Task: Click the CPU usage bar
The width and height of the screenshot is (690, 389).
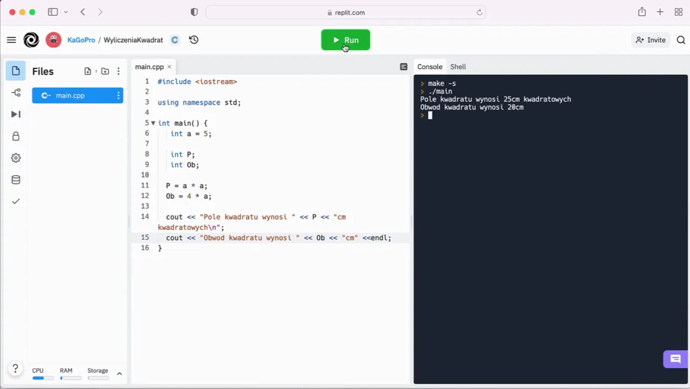Action: pos(43,378)
